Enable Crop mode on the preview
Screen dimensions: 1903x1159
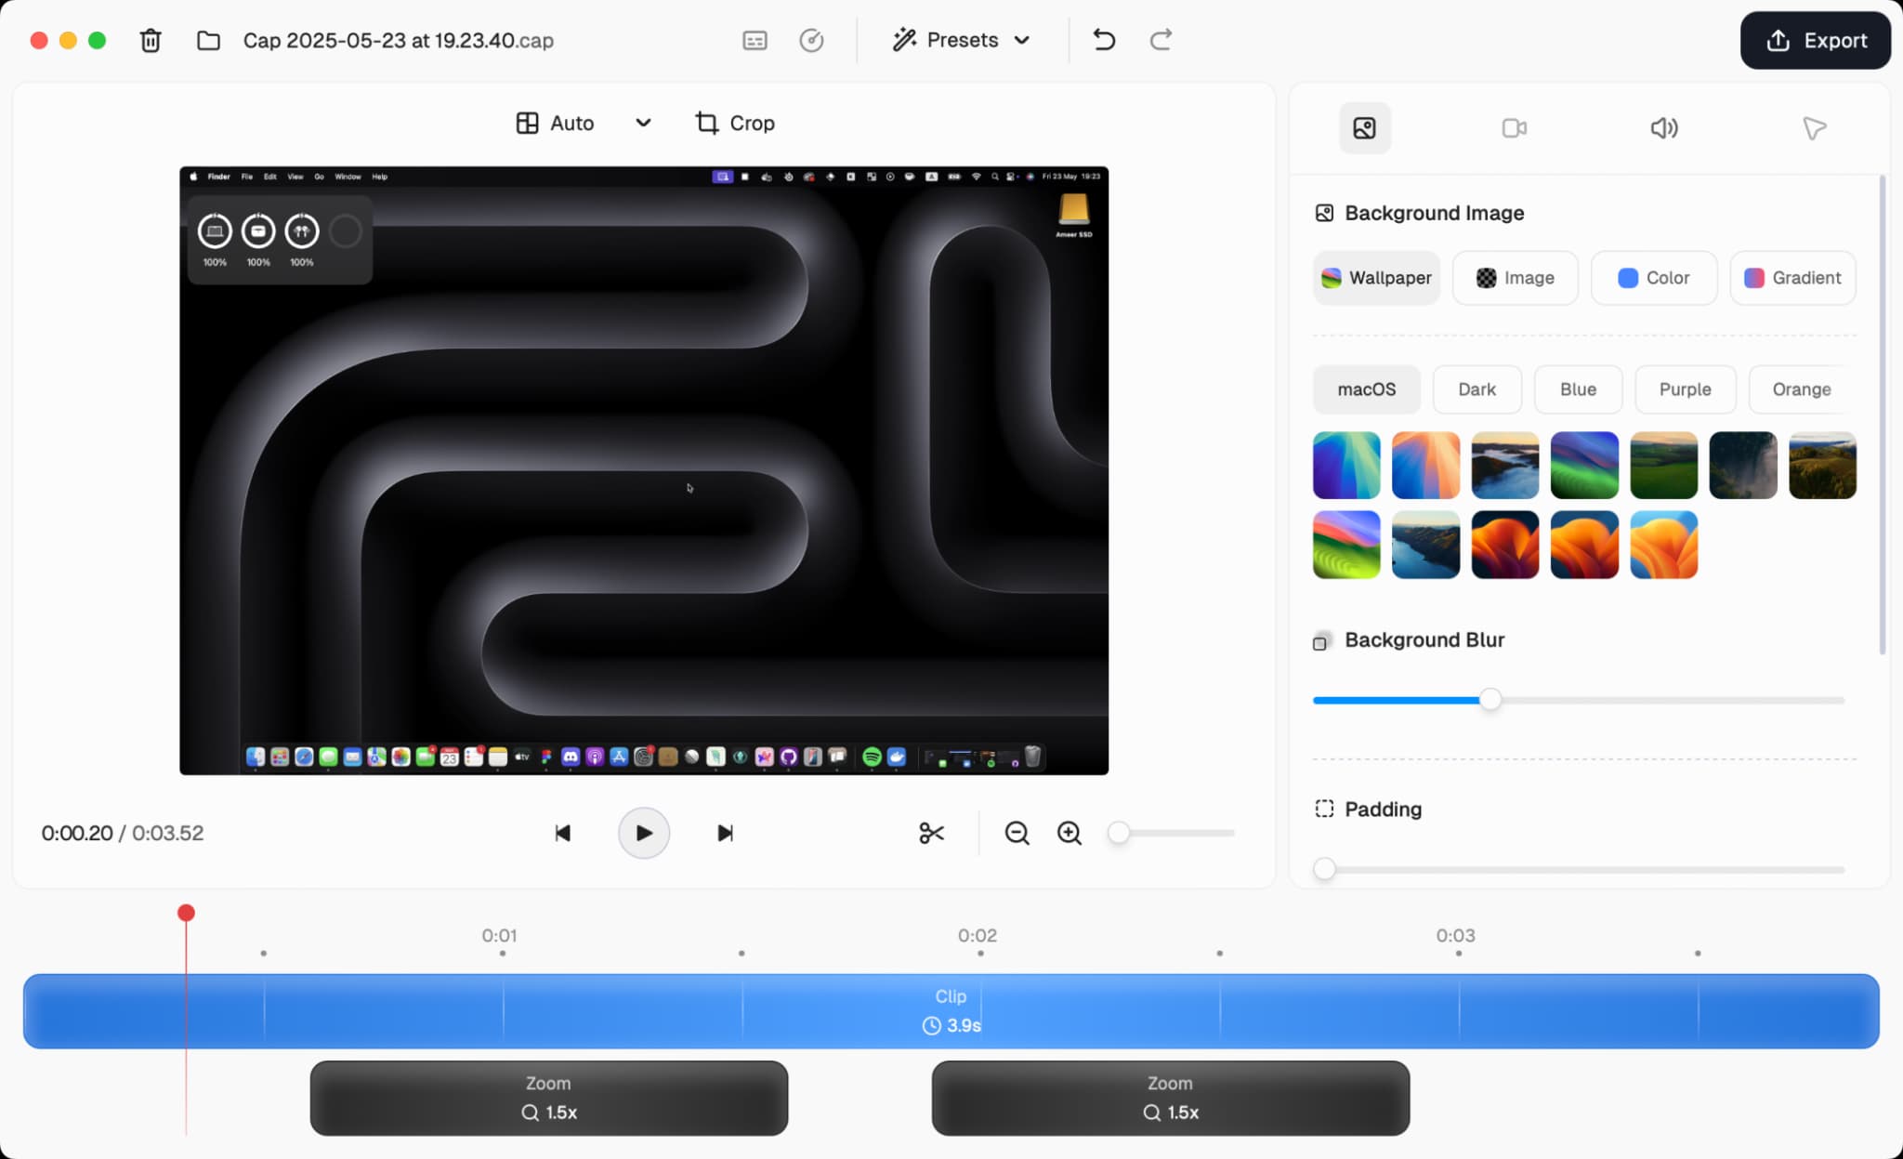[x=733, y=122]
